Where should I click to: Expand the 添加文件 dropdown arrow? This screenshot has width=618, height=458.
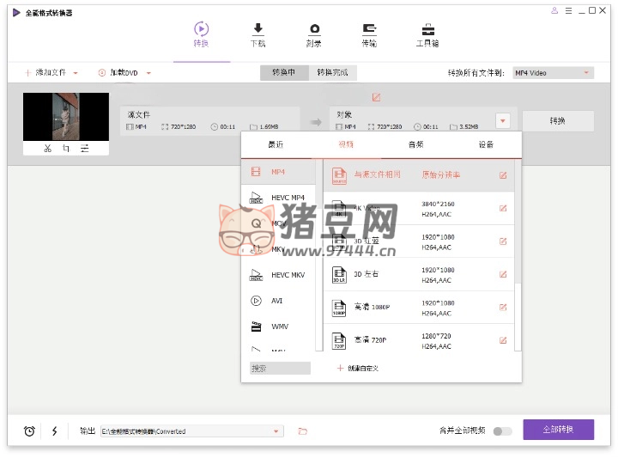pos(76,73)
